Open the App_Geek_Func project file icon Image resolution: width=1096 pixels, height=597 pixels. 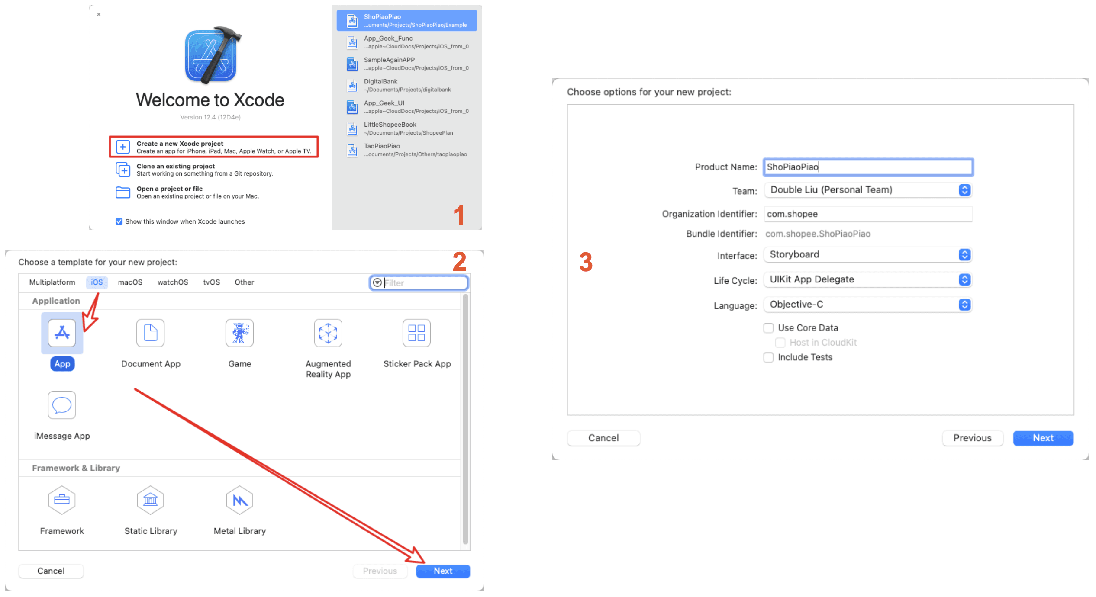352,42
